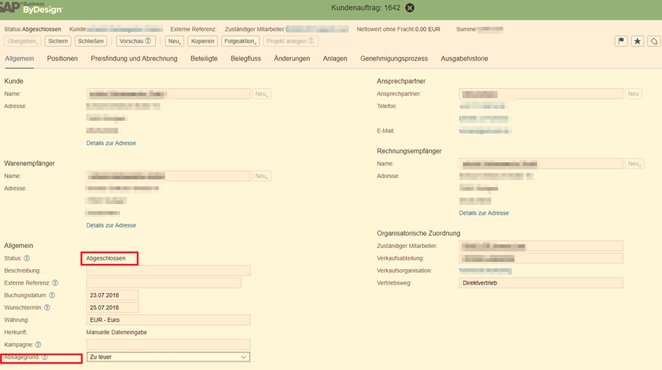Viewport: 662px width, 370px height.
Task: Click the Buchungsdatum field 23.07.2018
Action: coord(112,295)
